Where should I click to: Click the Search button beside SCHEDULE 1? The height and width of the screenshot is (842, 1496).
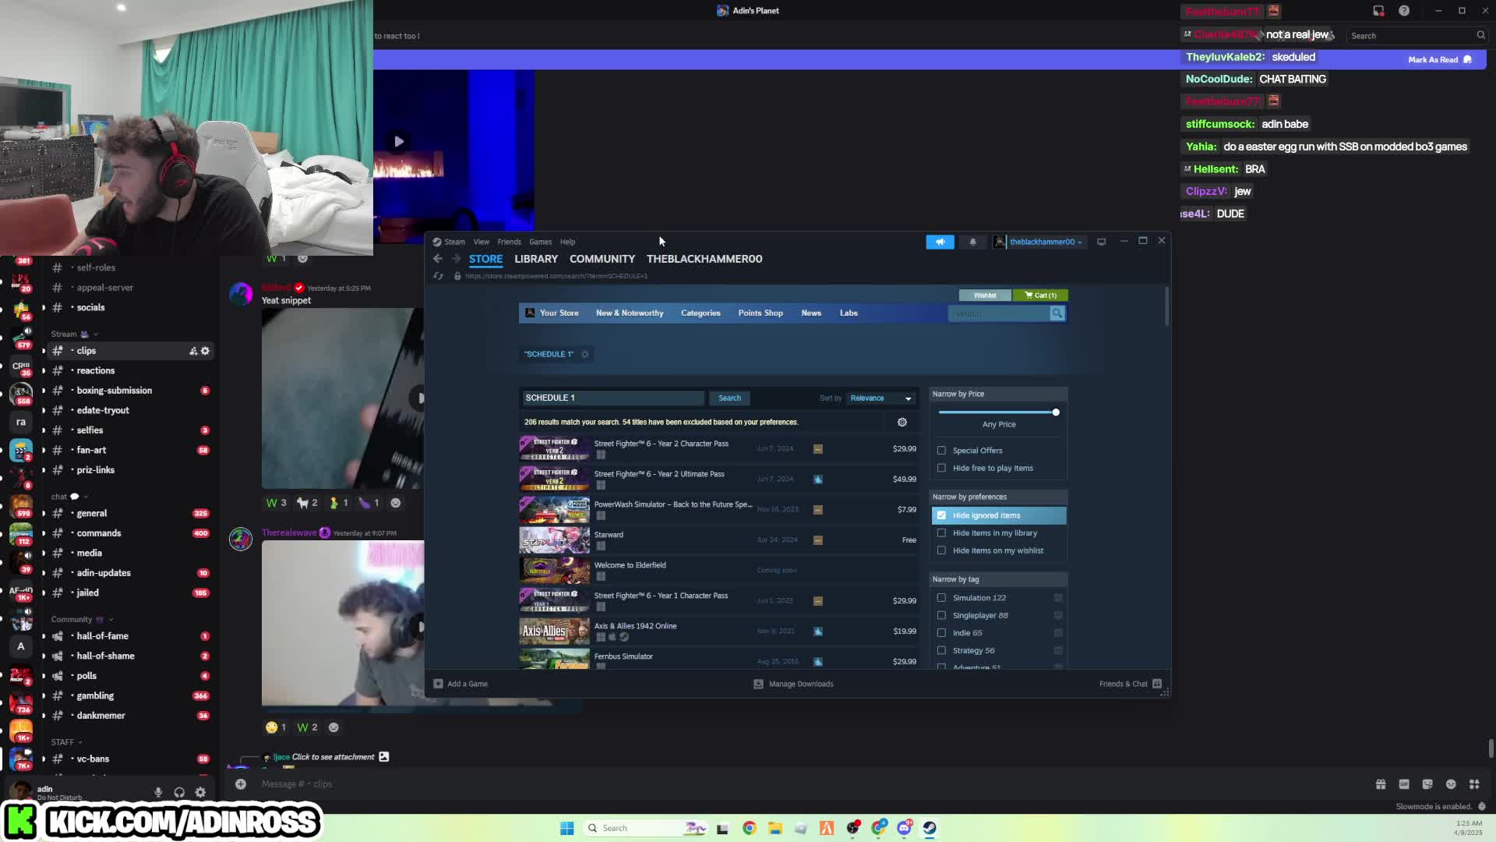point(729,398)
